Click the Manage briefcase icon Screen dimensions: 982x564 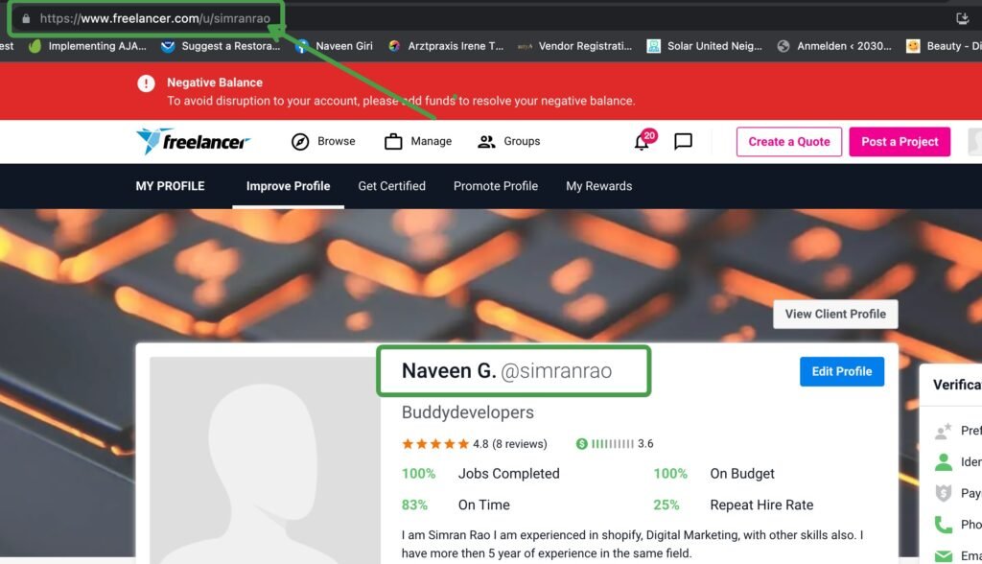coord(393,142)
